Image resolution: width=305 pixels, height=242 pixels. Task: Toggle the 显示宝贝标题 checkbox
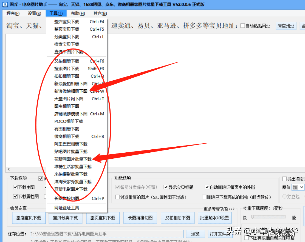click(166, 187)
